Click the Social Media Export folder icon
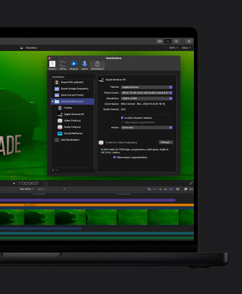 [x=57, y=101]
